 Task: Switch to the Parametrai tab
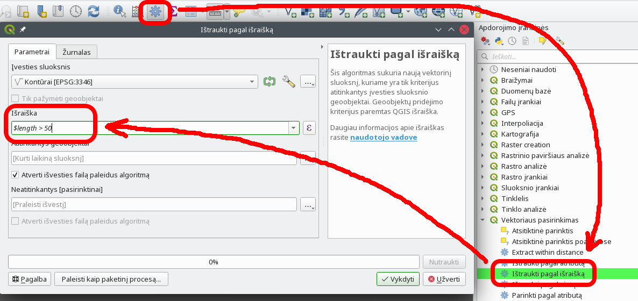pos(32,52)
